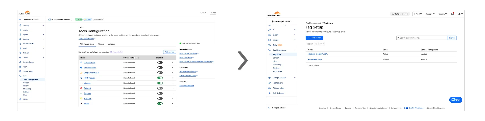The width and height of the screenshot is (485, 121).
Task: Open the English language dropdown
Action: 443,14
